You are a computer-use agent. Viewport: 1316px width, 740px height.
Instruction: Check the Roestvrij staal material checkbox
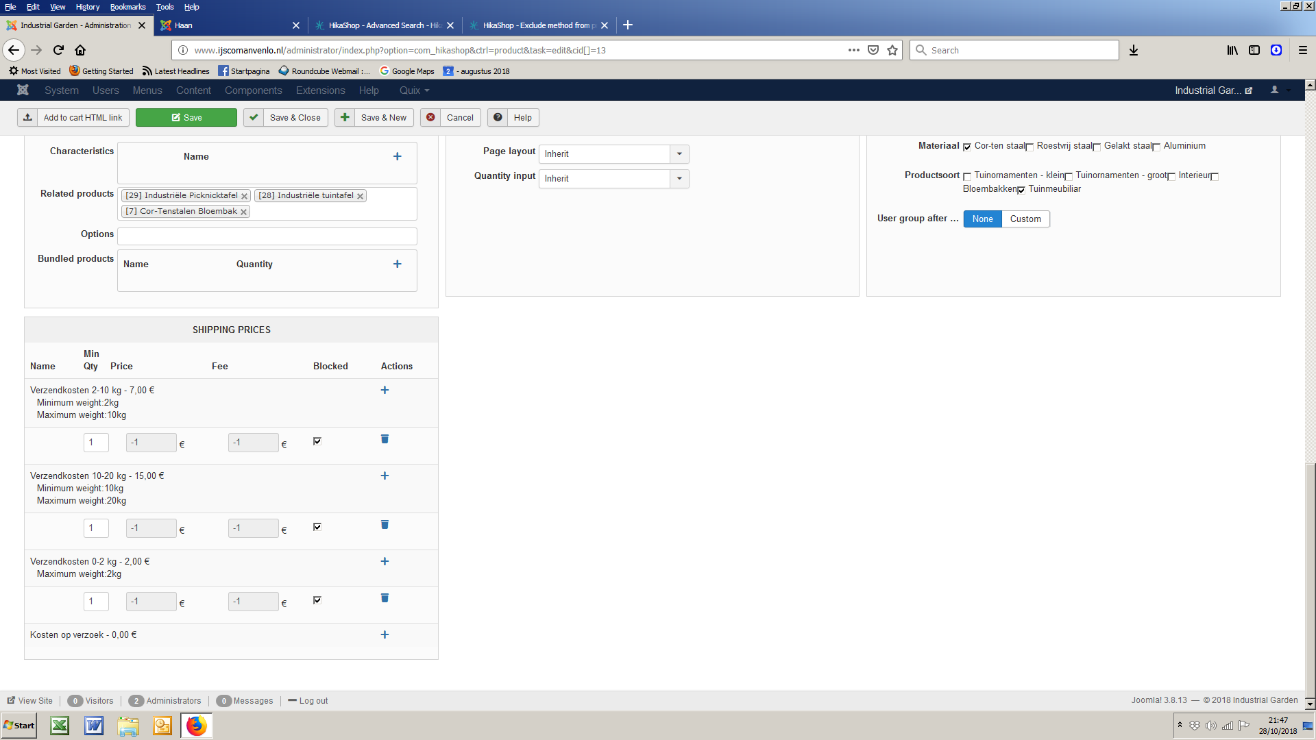coord(1029,147)
